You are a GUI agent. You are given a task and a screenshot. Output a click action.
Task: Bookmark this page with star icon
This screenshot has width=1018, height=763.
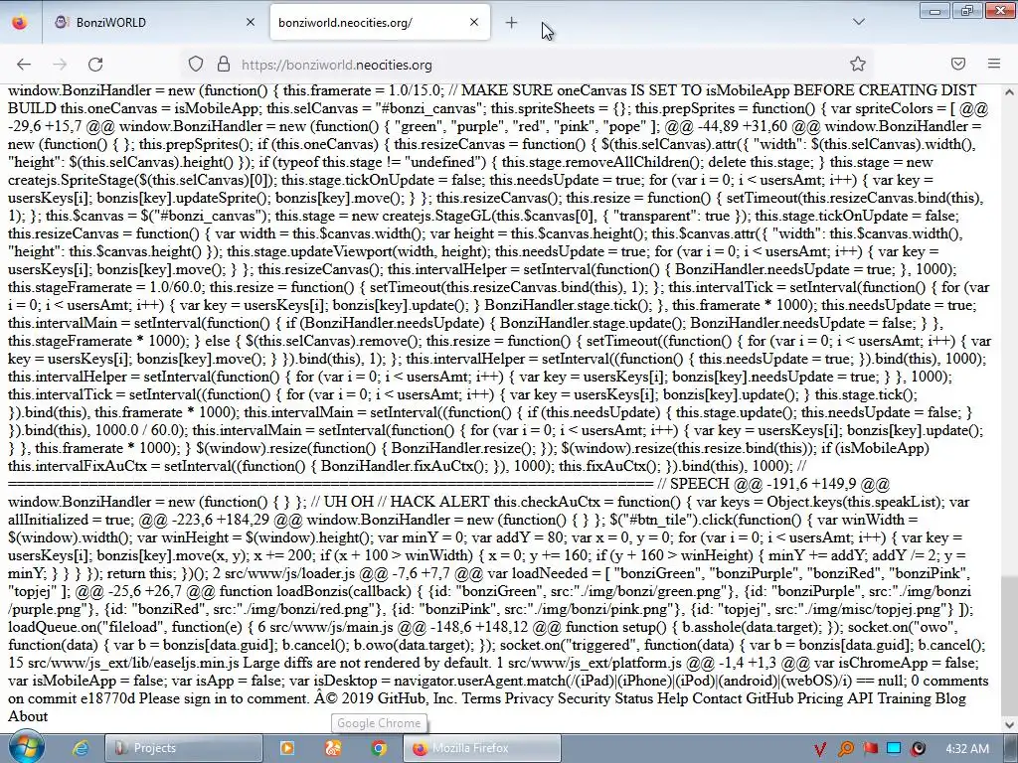[x=858, y=65]
